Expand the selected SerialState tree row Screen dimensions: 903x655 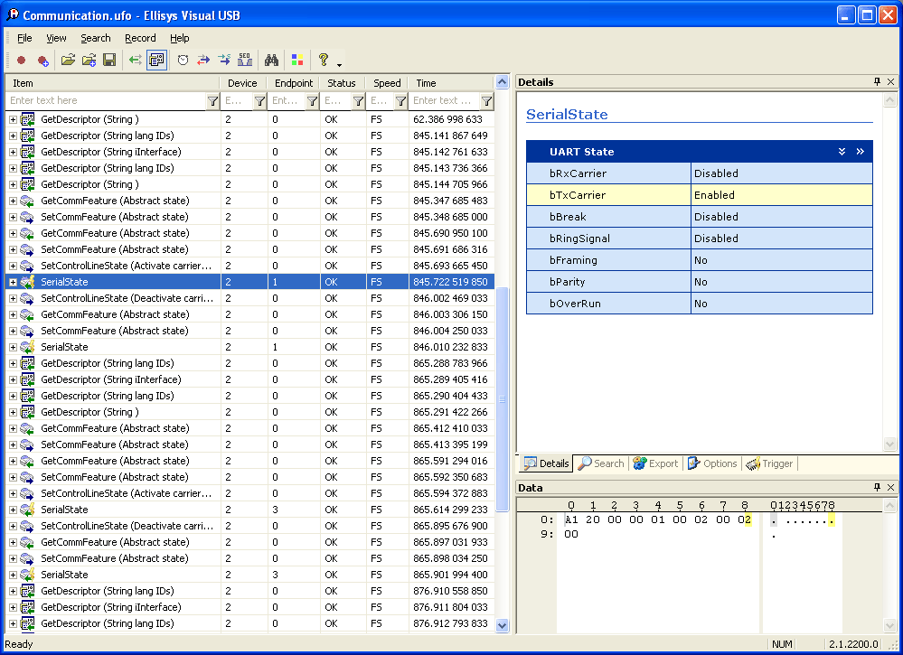pyautogui.click(x=13, y=282)
